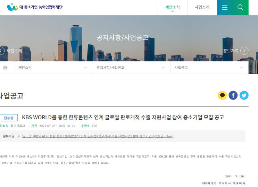Expand the 공지사항/사업공고 breadcrumb dropdown
Viewport: 258px width, 187px height.
(x=131, y=68)
